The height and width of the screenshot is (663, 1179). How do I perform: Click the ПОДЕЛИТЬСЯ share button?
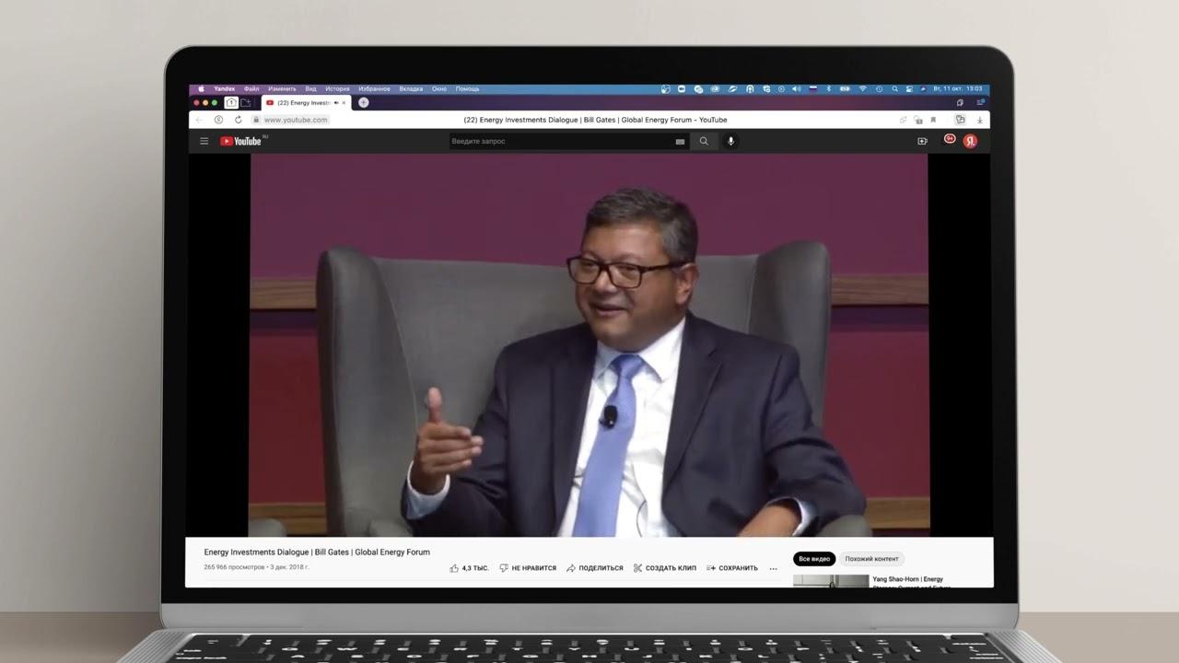pos(595,568)
